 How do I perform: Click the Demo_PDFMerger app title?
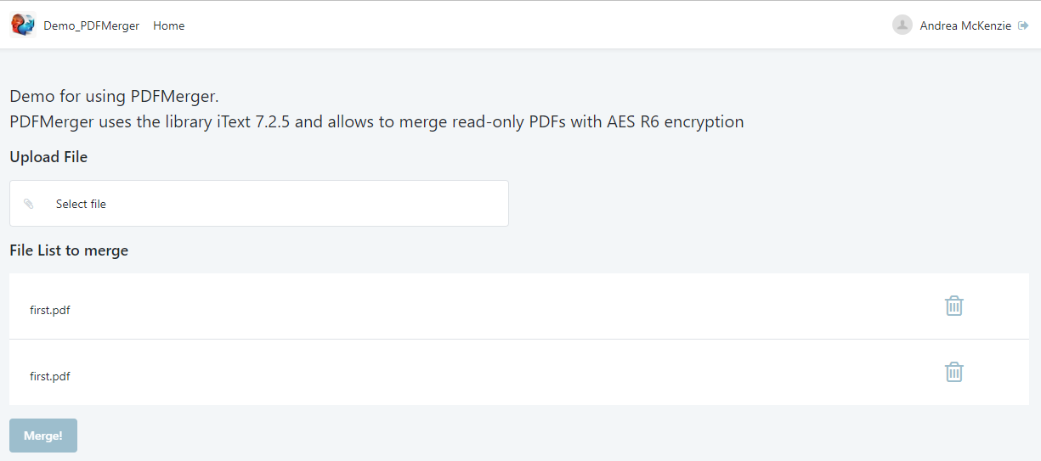[91, 25]
